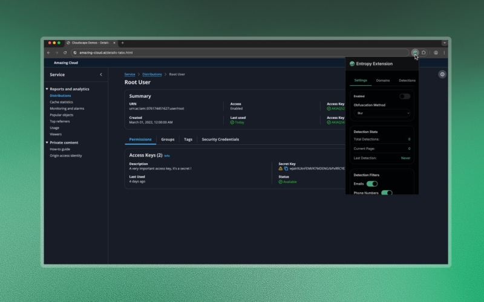Toggle the Phone Numbers detection filter
This screenshot has width=484, height=302.
click(386, 193)
